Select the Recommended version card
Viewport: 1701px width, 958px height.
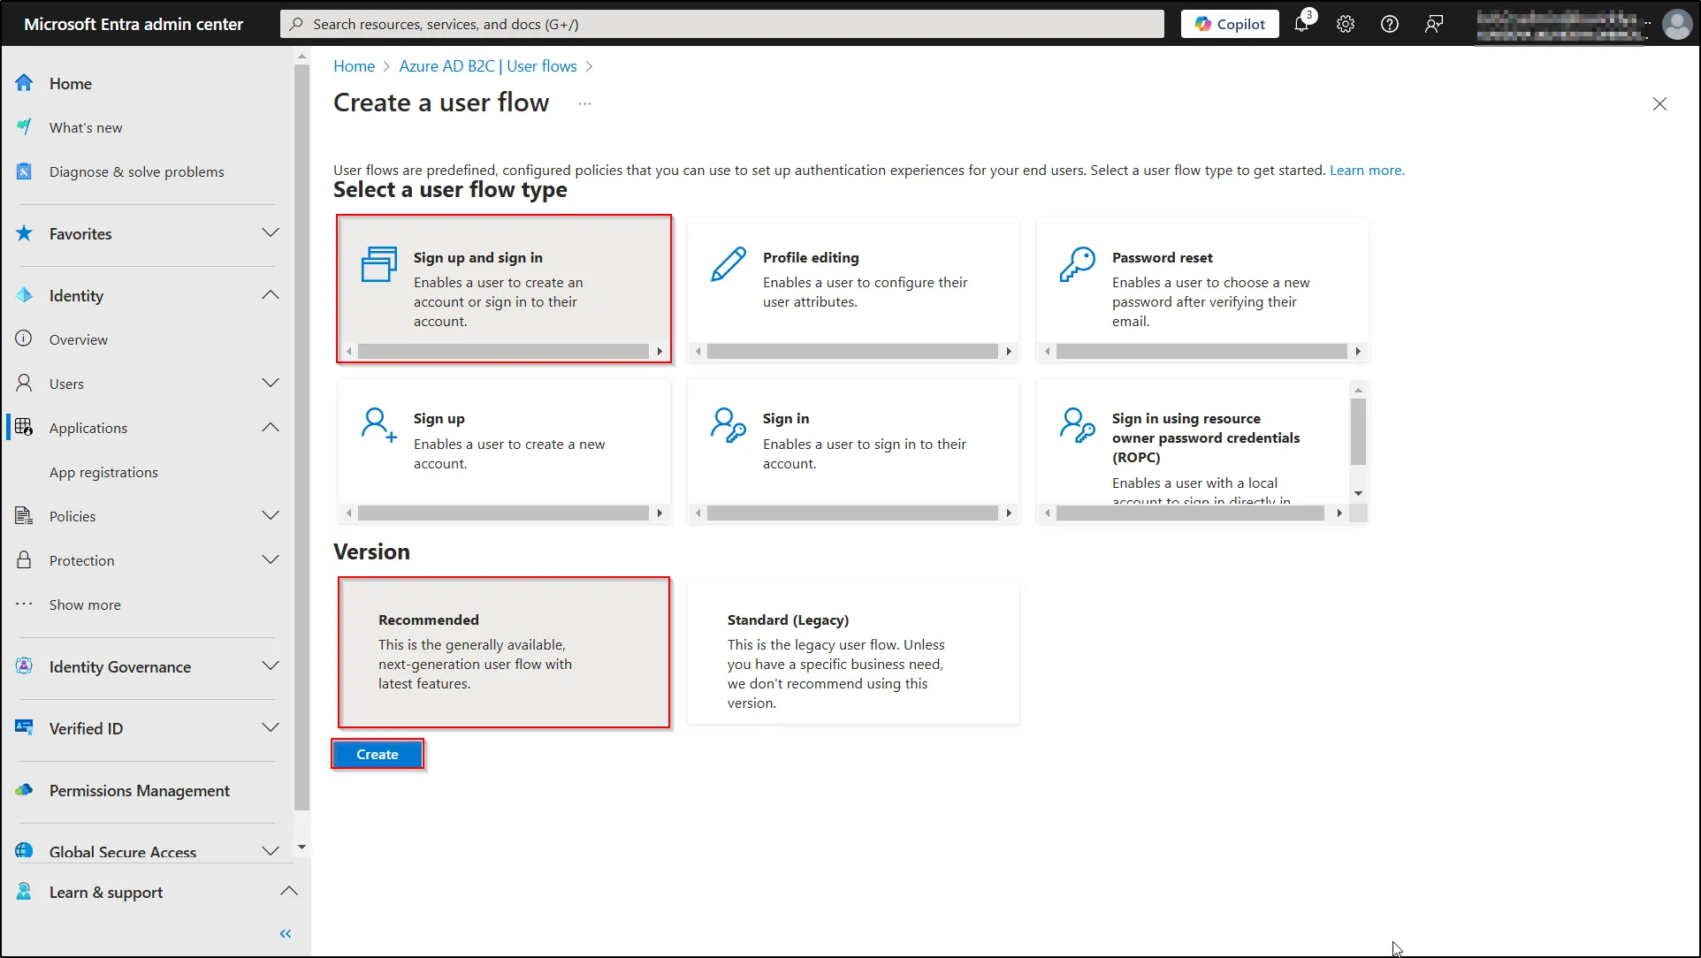tap(504, 652)
